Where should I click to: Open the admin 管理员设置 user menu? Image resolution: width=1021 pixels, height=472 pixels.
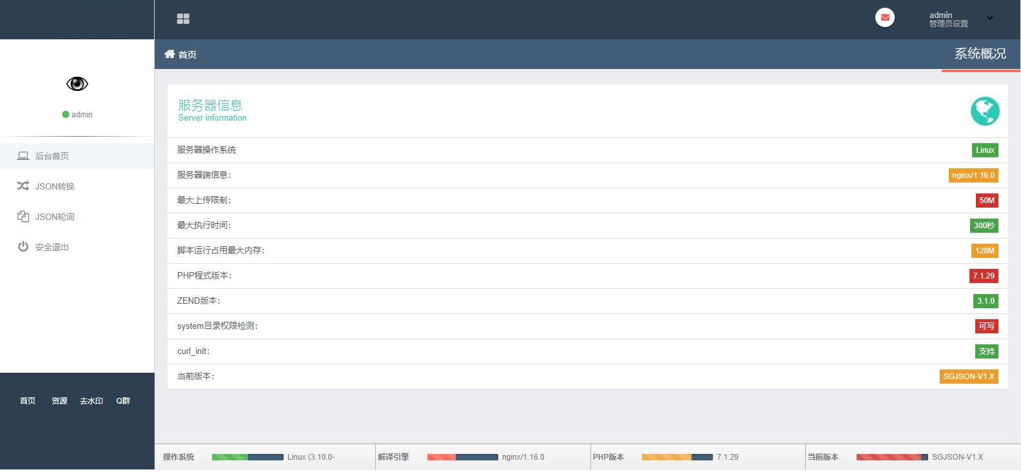(948, 19)
